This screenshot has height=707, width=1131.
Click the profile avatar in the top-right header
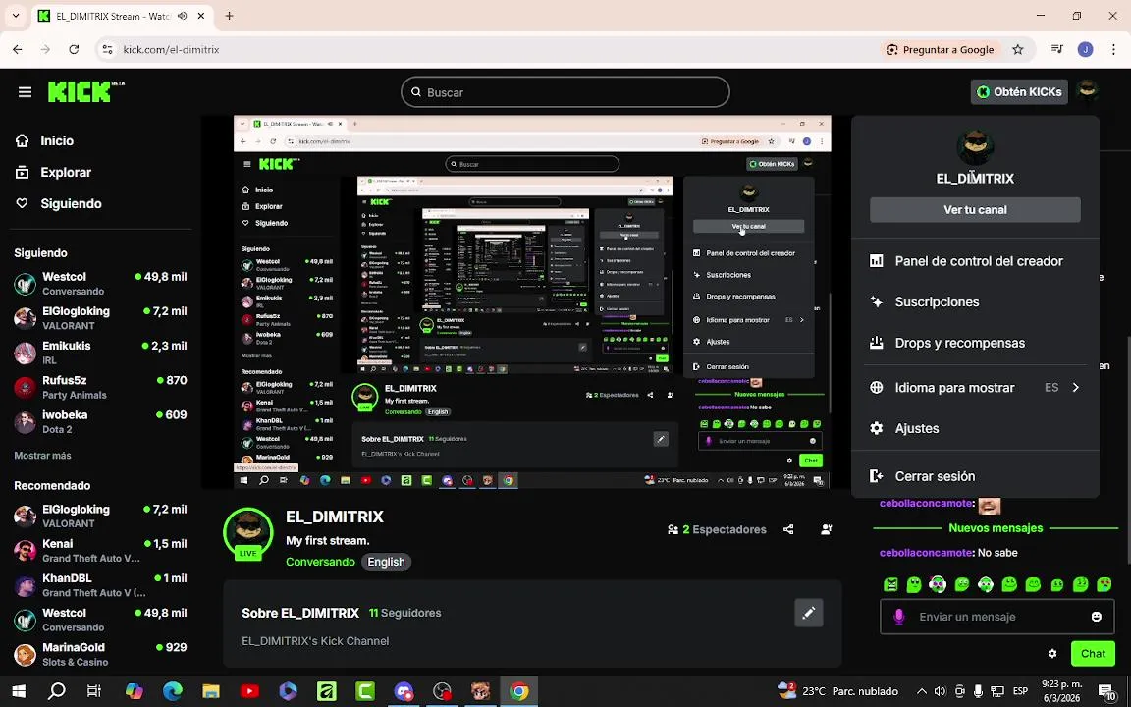[1086, 91]
